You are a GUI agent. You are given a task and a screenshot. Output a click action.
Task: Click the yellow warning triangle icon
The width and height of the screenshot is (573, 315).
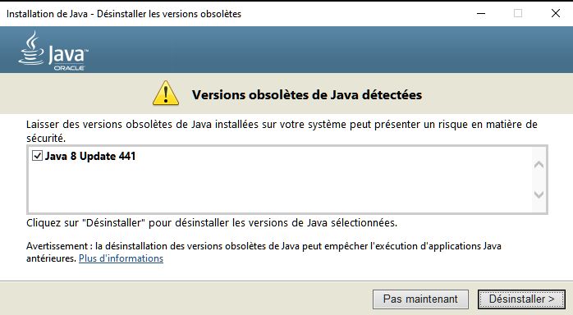click(x=166, y=94)
